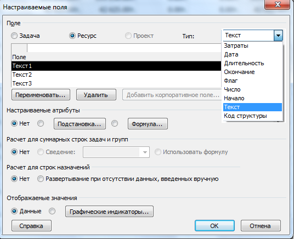Open the Формула dialog button
Screen dimensions: 294x239
pos(148,124)
